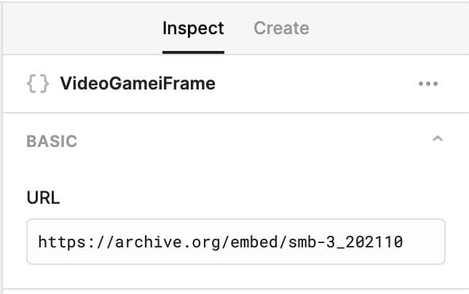Open the three-dots more options menu
Viewport: 469px width, 294px height.
tap(428, 84)
